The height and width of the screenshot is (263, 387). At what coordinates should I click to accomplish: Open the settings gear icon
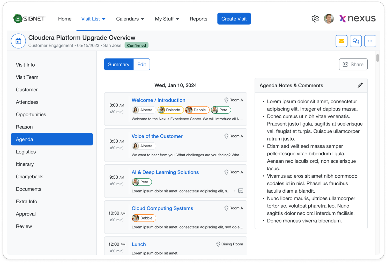pyautogui.click(x=315, y=19)
